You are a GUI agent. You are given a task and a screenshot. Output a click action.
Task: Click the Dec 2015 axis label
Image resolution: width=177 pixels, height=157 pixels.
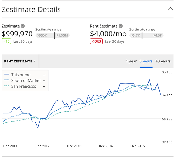point(138,146)
